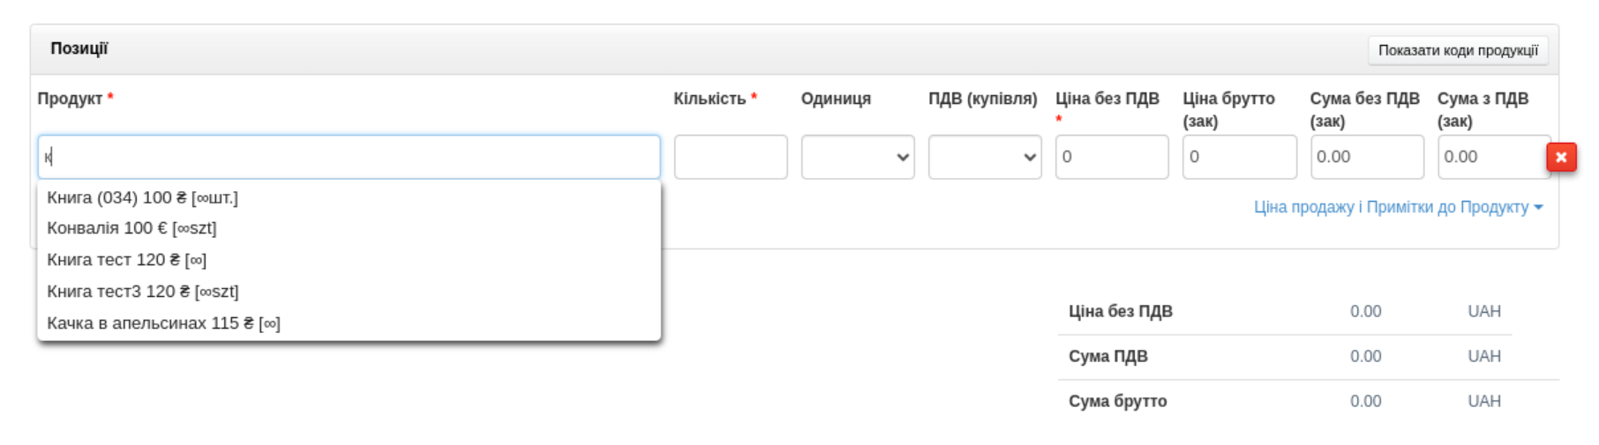Image resolution: width=1599 pixels, height=445 pixels.
Task: Click the red delete row icon
Action: tap(1560, 158)
